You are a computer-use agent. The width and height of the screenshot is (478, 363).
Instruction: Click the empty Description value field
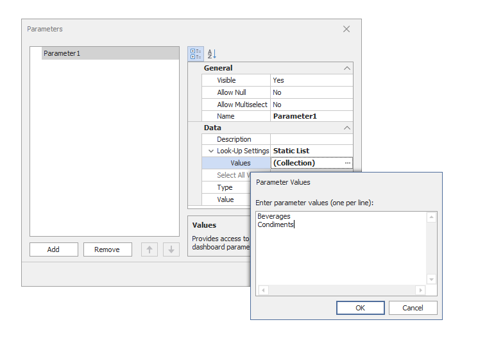[312, 139]
